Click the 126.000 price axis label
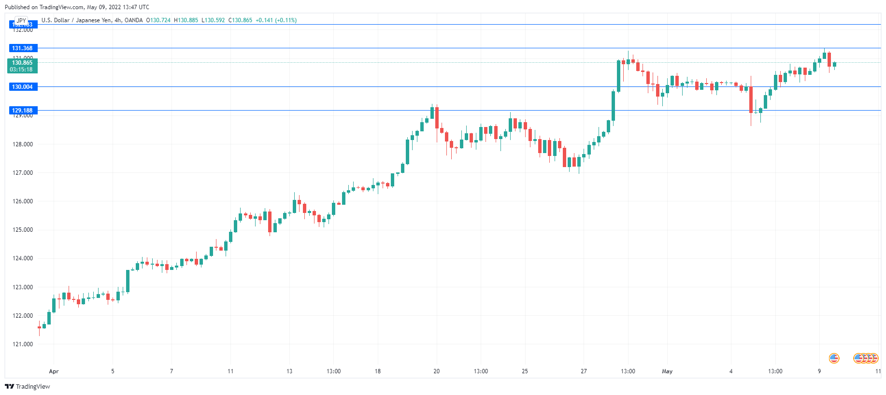886x395 pixels. 23,201
